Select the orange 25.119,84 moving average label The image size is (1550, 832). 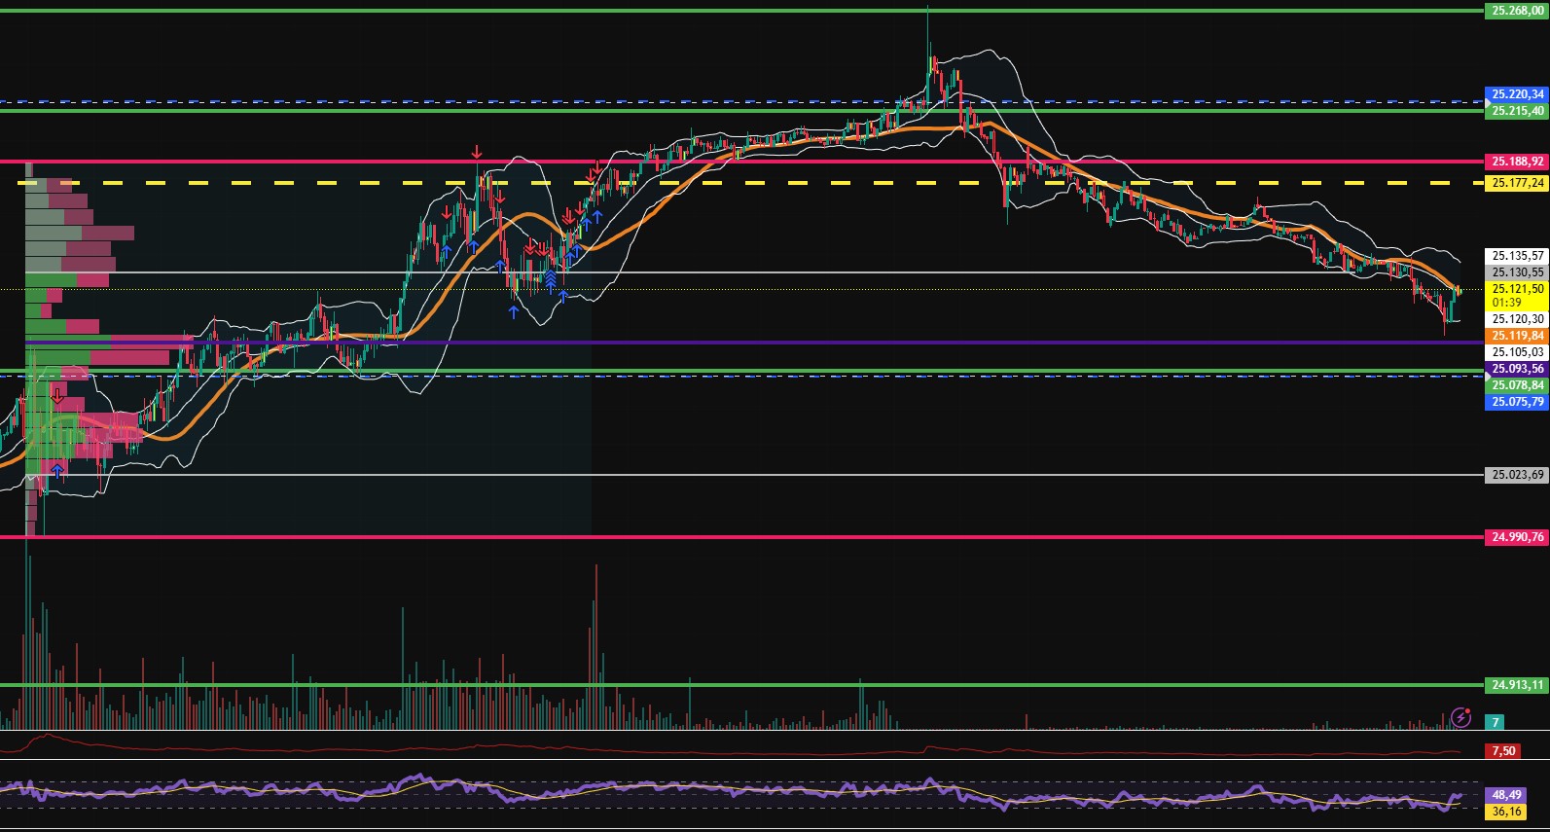(1517, 336)
